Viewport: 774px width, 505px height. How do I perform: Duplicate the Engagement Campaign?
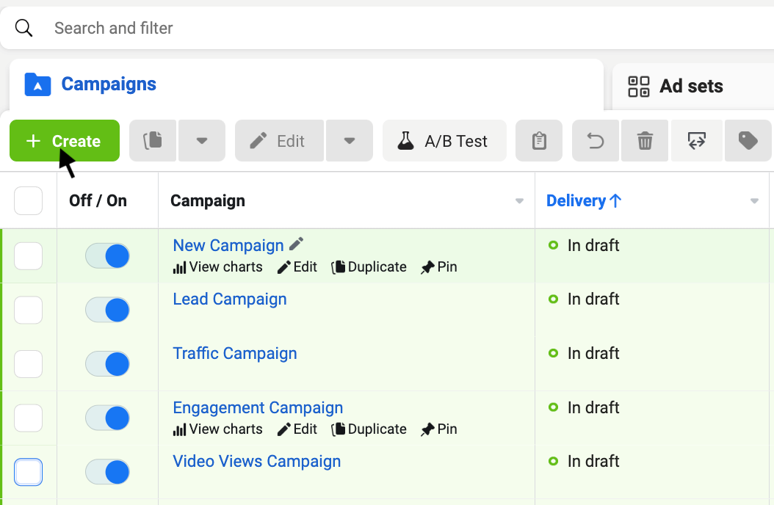click(x=369, y=429)
